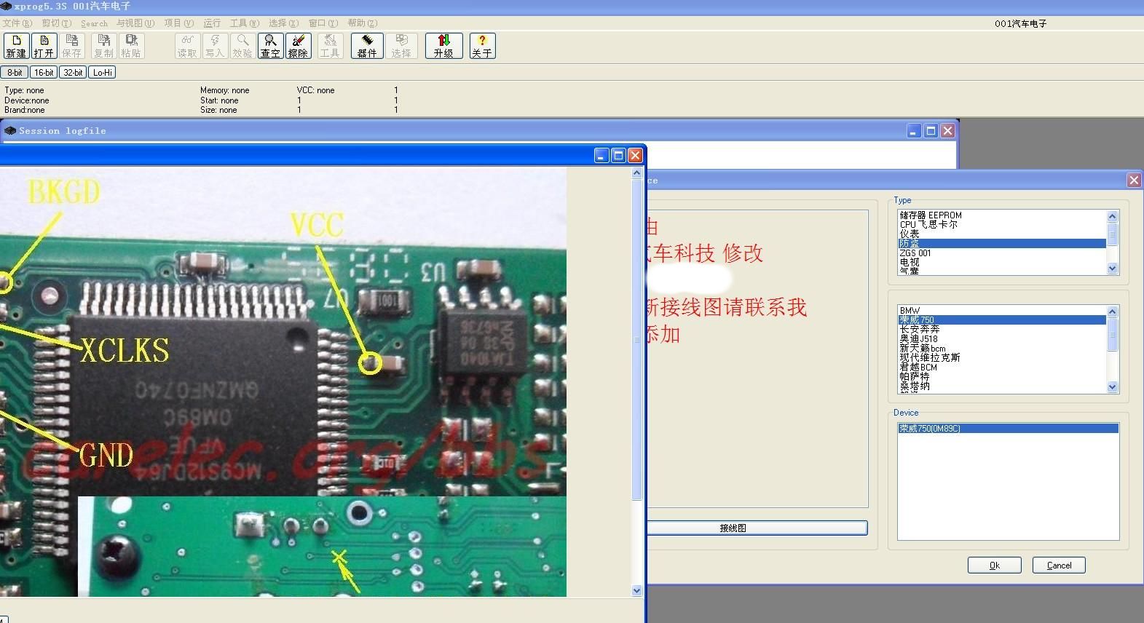1144x623 pixels.
Task: Open the 工具 menu in menu bar
Action: point(245,23)
